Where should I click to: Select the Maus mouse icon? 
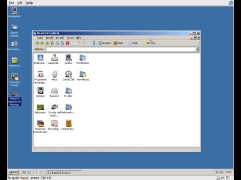tap(54, 75)
